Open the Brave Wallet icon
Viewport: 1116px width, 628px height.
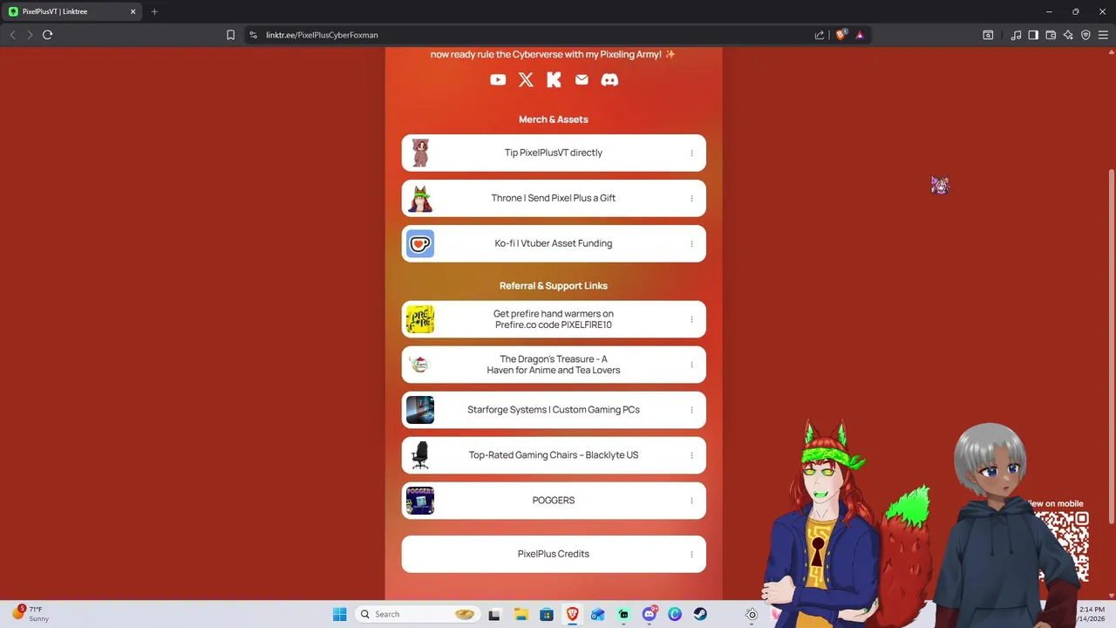(1051, 35)
